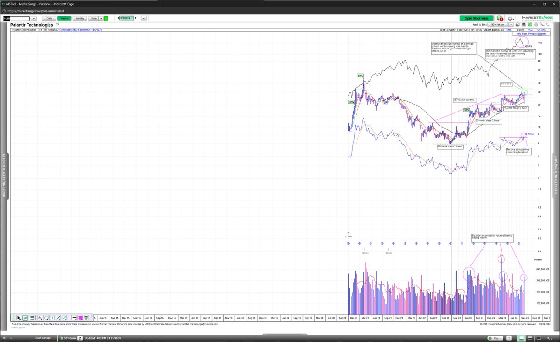Select the pen/highlighter markup tool
Viewport: 560px width, 342px height.
pos(64,318)
